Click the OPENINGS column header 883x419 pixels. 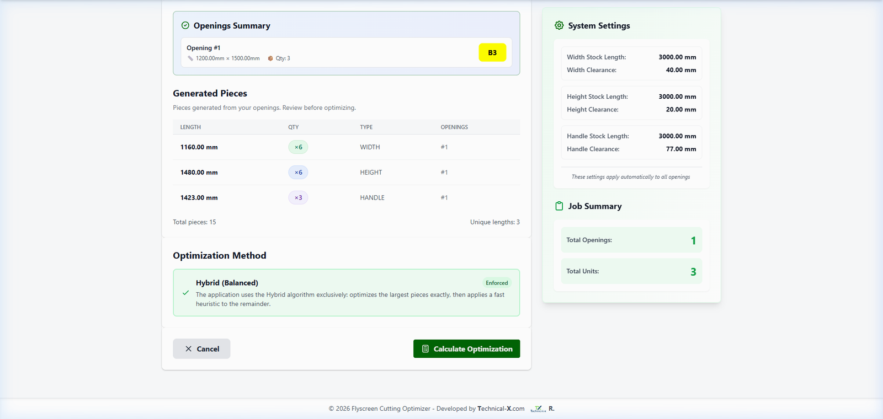pyautogui.click(x=454, y=127)
